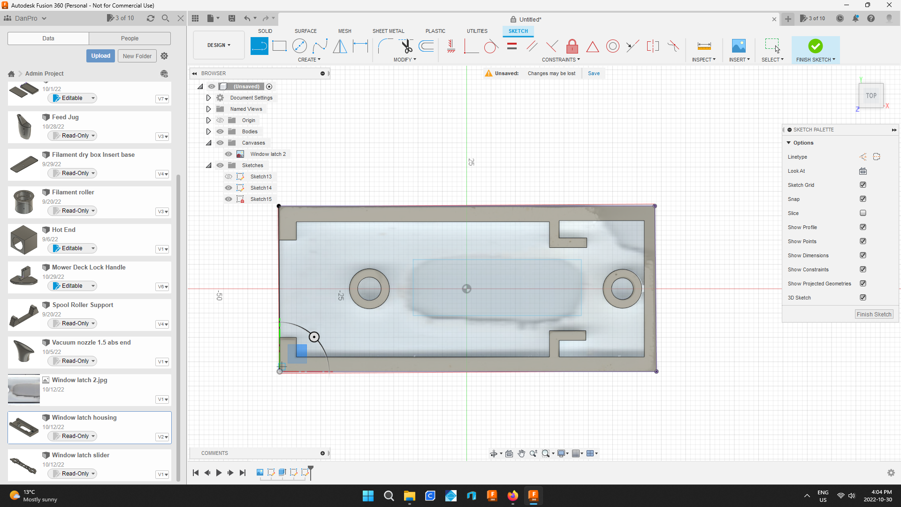Expand the Bodies folder in browser
The width and height of the screenshot is (901, 507).
pyautogui.click(x=208, y=131)
